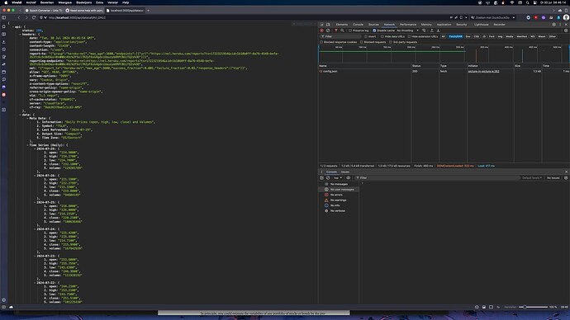Image resolution: width=570 pixels, height=320 pixels.
Task: Open the Default levels dropdown
Action: (x=532, y=178)
